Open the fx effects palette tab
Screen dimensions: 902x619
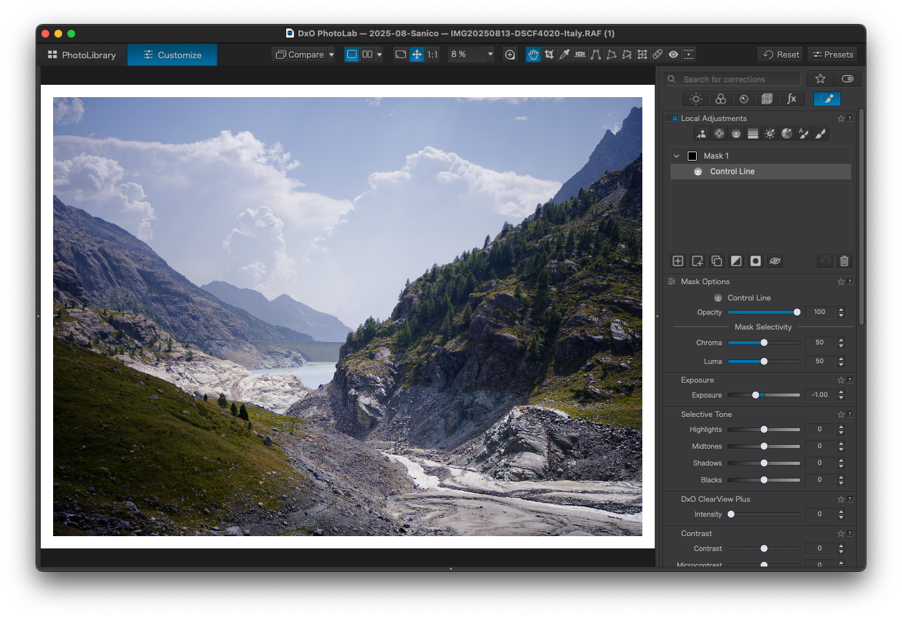click(x=791, y=99)
